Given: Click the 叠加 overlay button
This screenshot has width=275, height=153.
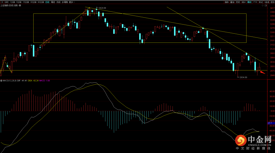Looking at the screenshot, I should click(232, 2).
